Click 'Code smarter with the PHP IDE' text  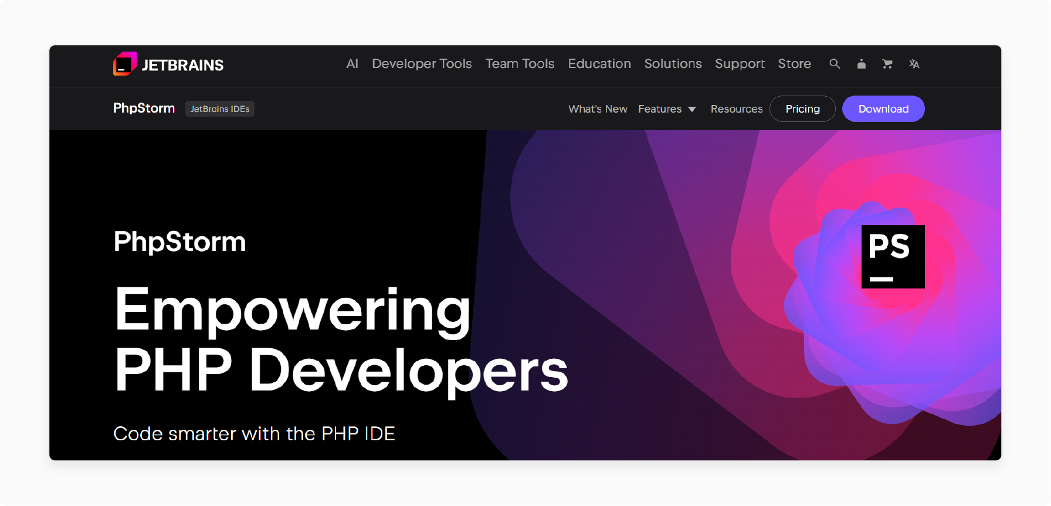pos(254,434)
